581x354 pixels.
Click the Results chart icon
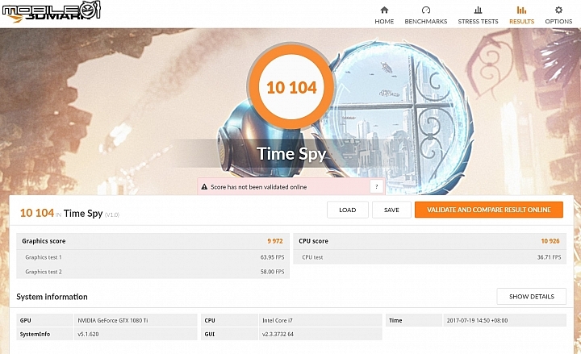(521, 10)
